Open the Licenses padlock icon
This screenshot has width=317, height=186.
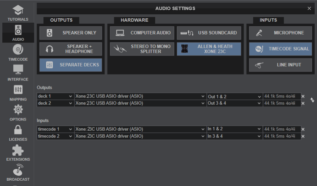coord(18,133)
